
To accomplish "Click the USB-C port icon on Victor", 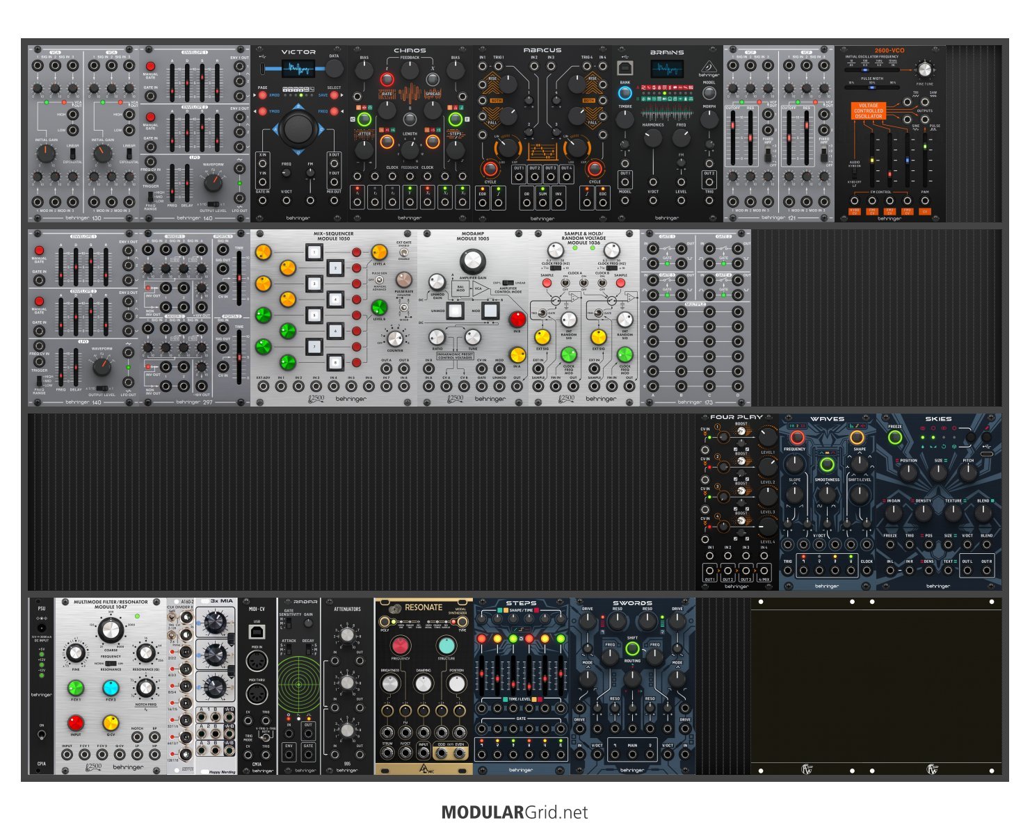I will (x=261, y=69).
